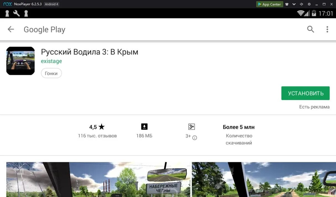
Task: Select the Гонки category chip
Action: (x=51, y=73)
